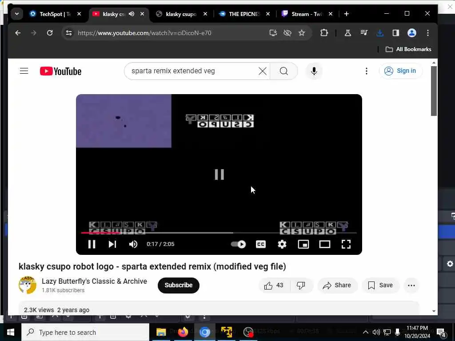Show browser downloads

coord(380,33)
